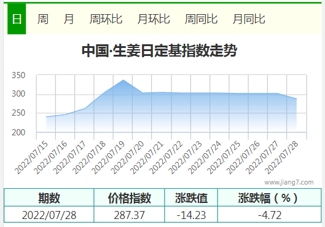325x227 pixels.
Task: Open the 月环比 tab
Action: 154,19
